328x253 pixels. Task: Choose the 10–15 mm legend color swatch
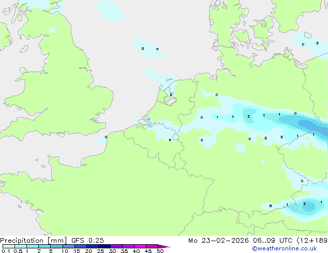[x=68, y=246]
